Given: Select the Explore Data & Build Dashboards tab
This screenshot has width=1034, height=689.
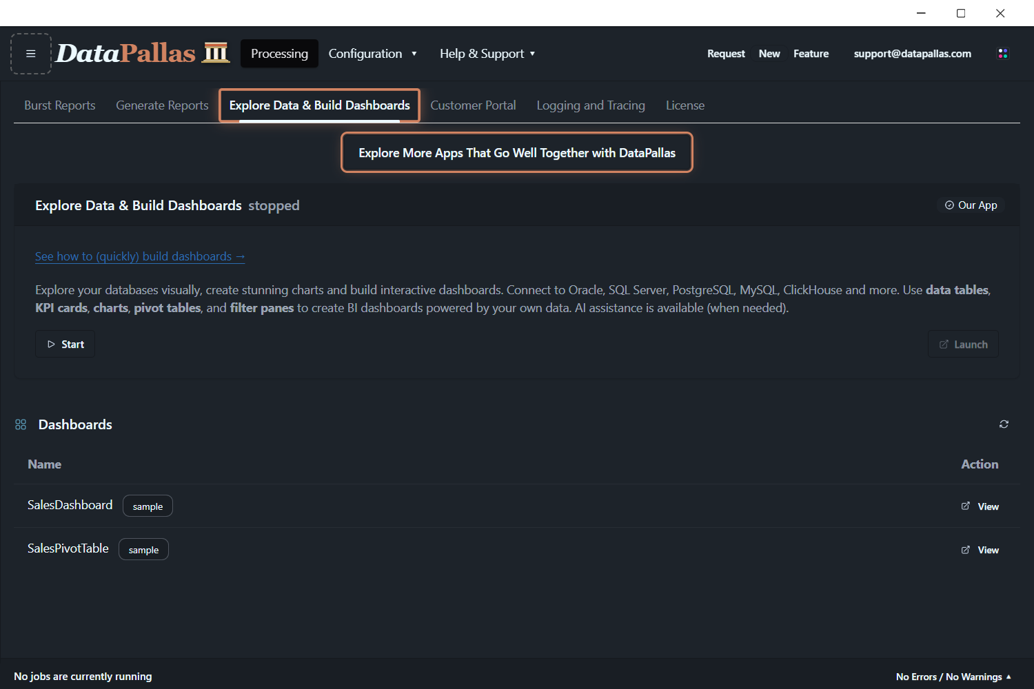Looking at the screenshot, I should [x=319, y=105].
